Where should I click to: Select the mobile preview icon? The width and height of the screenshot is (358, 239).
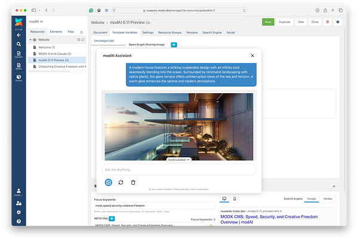(234, 198)
